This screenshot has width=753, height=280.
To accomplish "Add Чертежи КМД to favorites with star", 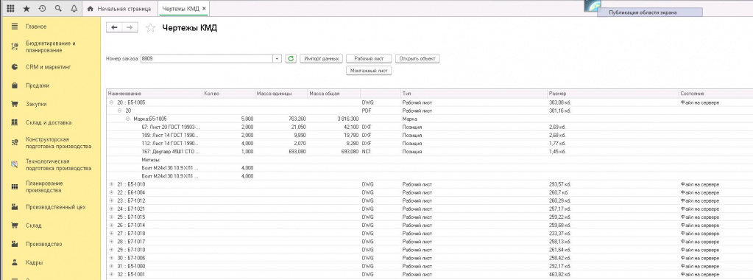I will (x=151, y=28).
